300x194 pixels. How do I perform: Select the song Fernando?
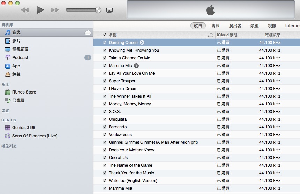pos(196,127)
